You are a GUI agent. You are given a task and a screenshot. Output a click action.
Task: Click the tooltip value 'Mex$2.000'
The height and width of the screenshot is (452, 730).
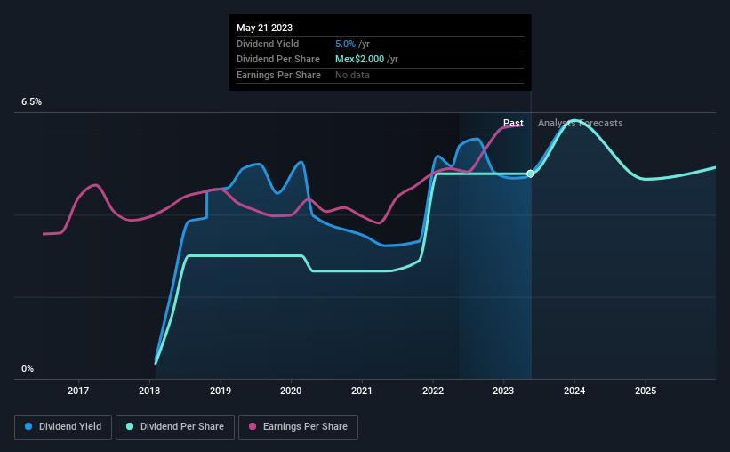click(x=360, y=60)
